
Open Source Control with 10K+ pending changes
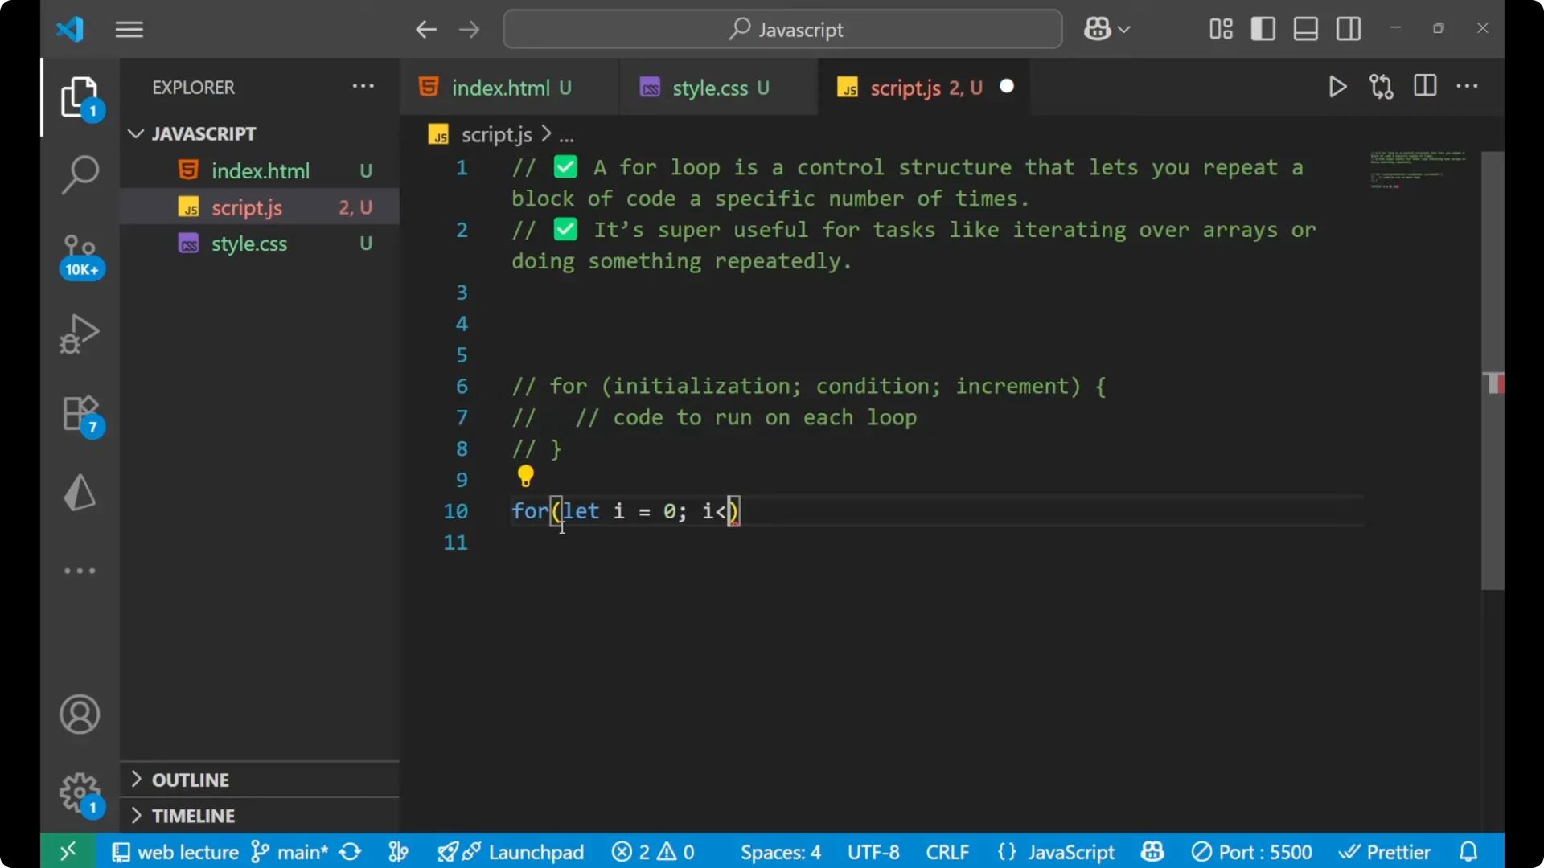pyautogui.click(x=80, y=249)
